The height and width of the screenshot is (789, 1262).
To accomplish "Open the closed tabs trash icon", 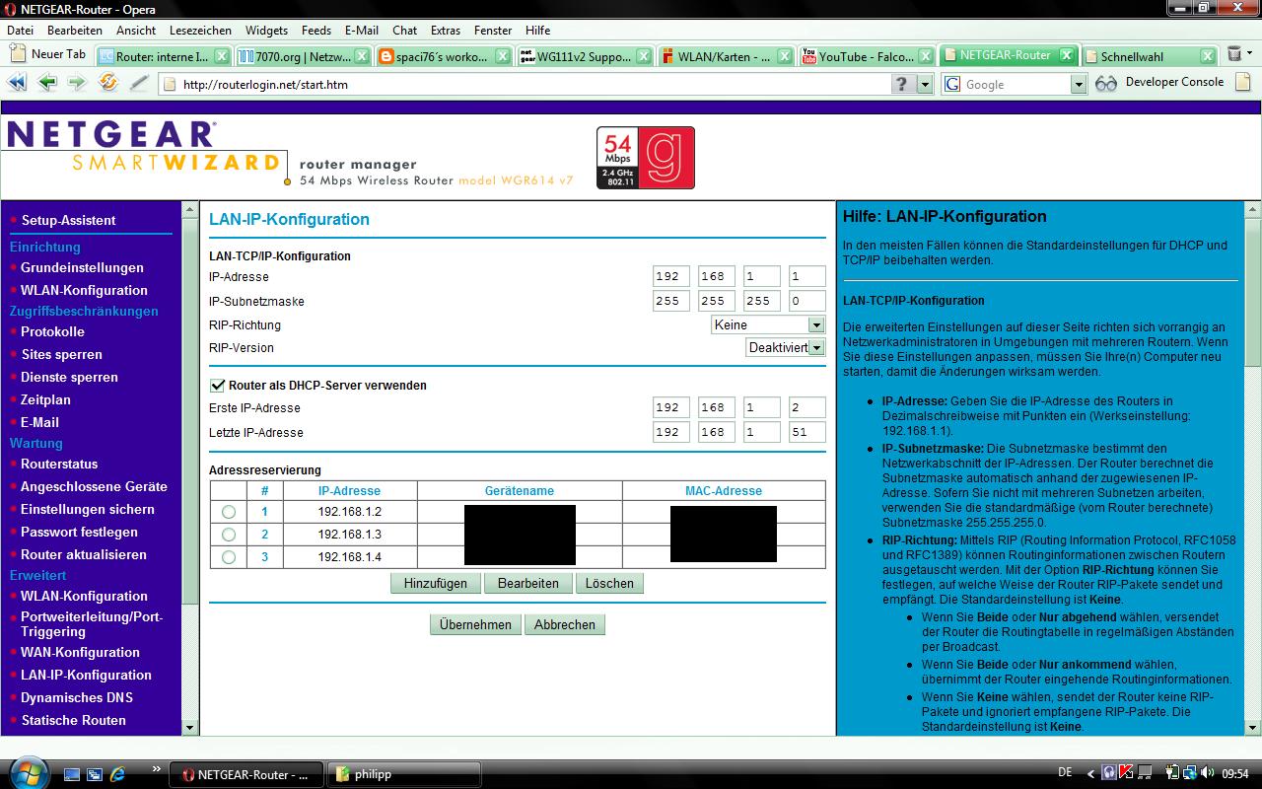I will pyautogui.click(x=1234, y=54).
